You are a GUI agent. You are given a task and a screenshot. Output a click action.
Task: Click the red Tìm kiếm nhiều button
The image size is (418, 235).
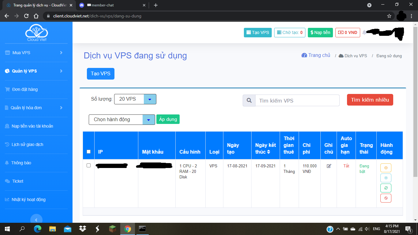coord(370,100)
